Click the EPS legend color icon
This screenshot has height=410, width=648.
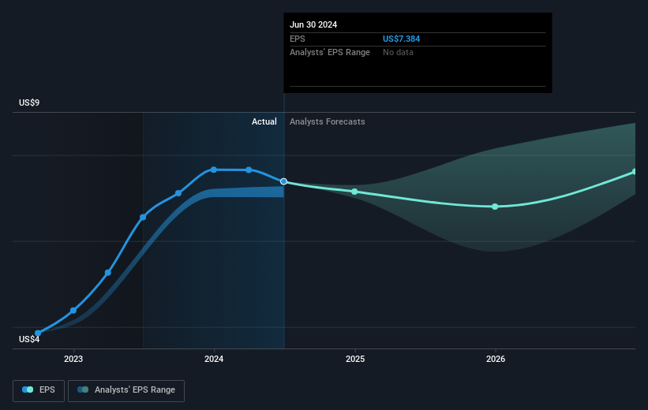tap(28, 389)
